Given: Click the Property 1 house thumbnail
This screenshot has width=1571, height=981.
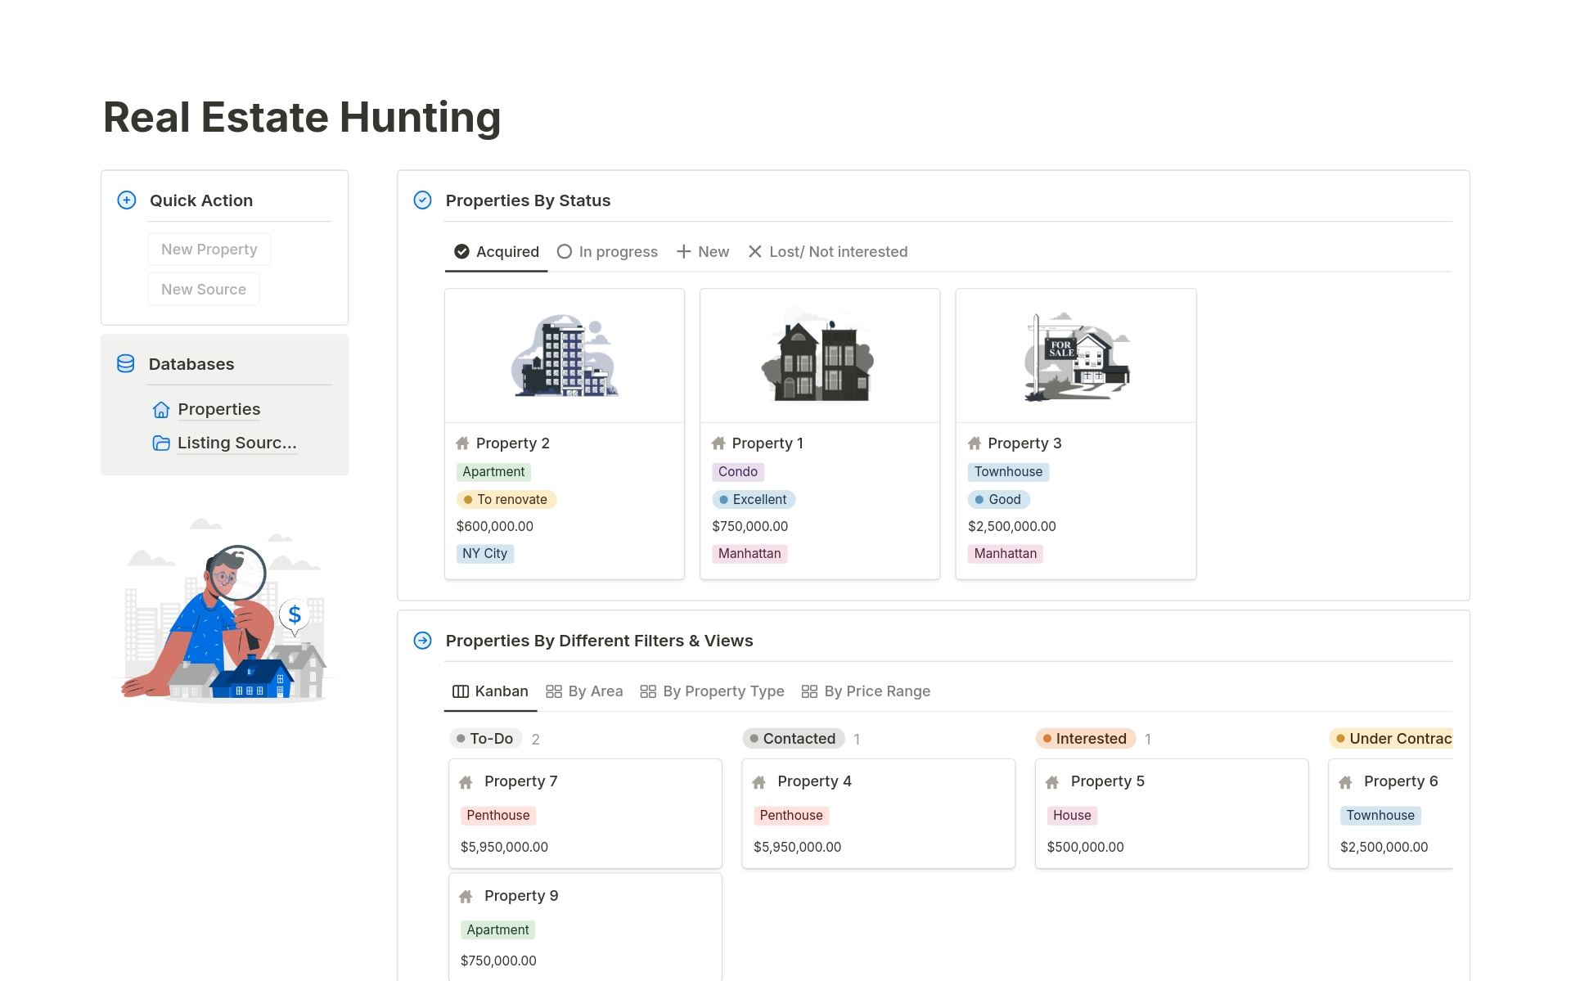Looking at the screenshot, I should [x=819, y=356].
